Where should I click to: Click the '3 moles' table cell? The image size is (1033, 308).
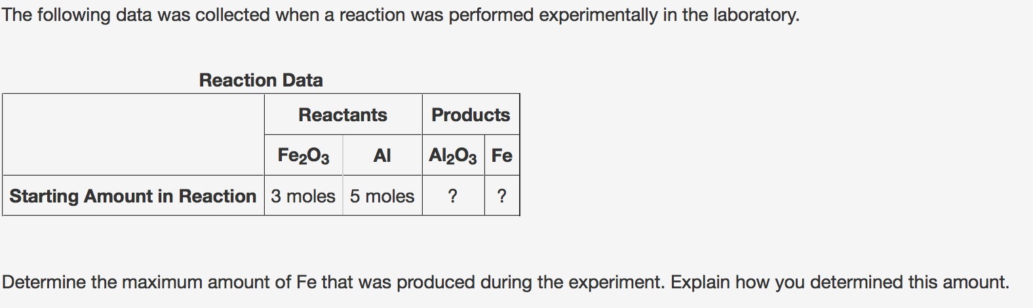point(303,196)
